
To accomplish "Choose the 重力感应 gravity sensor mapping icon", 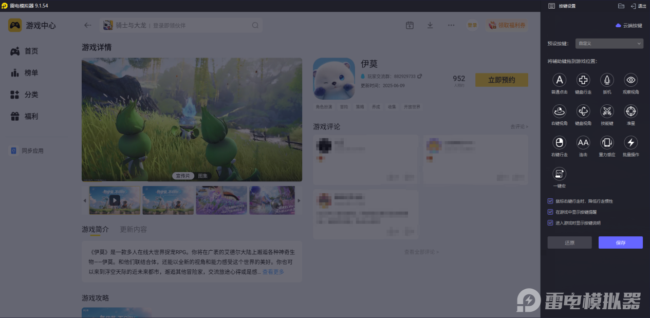I will 607,143.
